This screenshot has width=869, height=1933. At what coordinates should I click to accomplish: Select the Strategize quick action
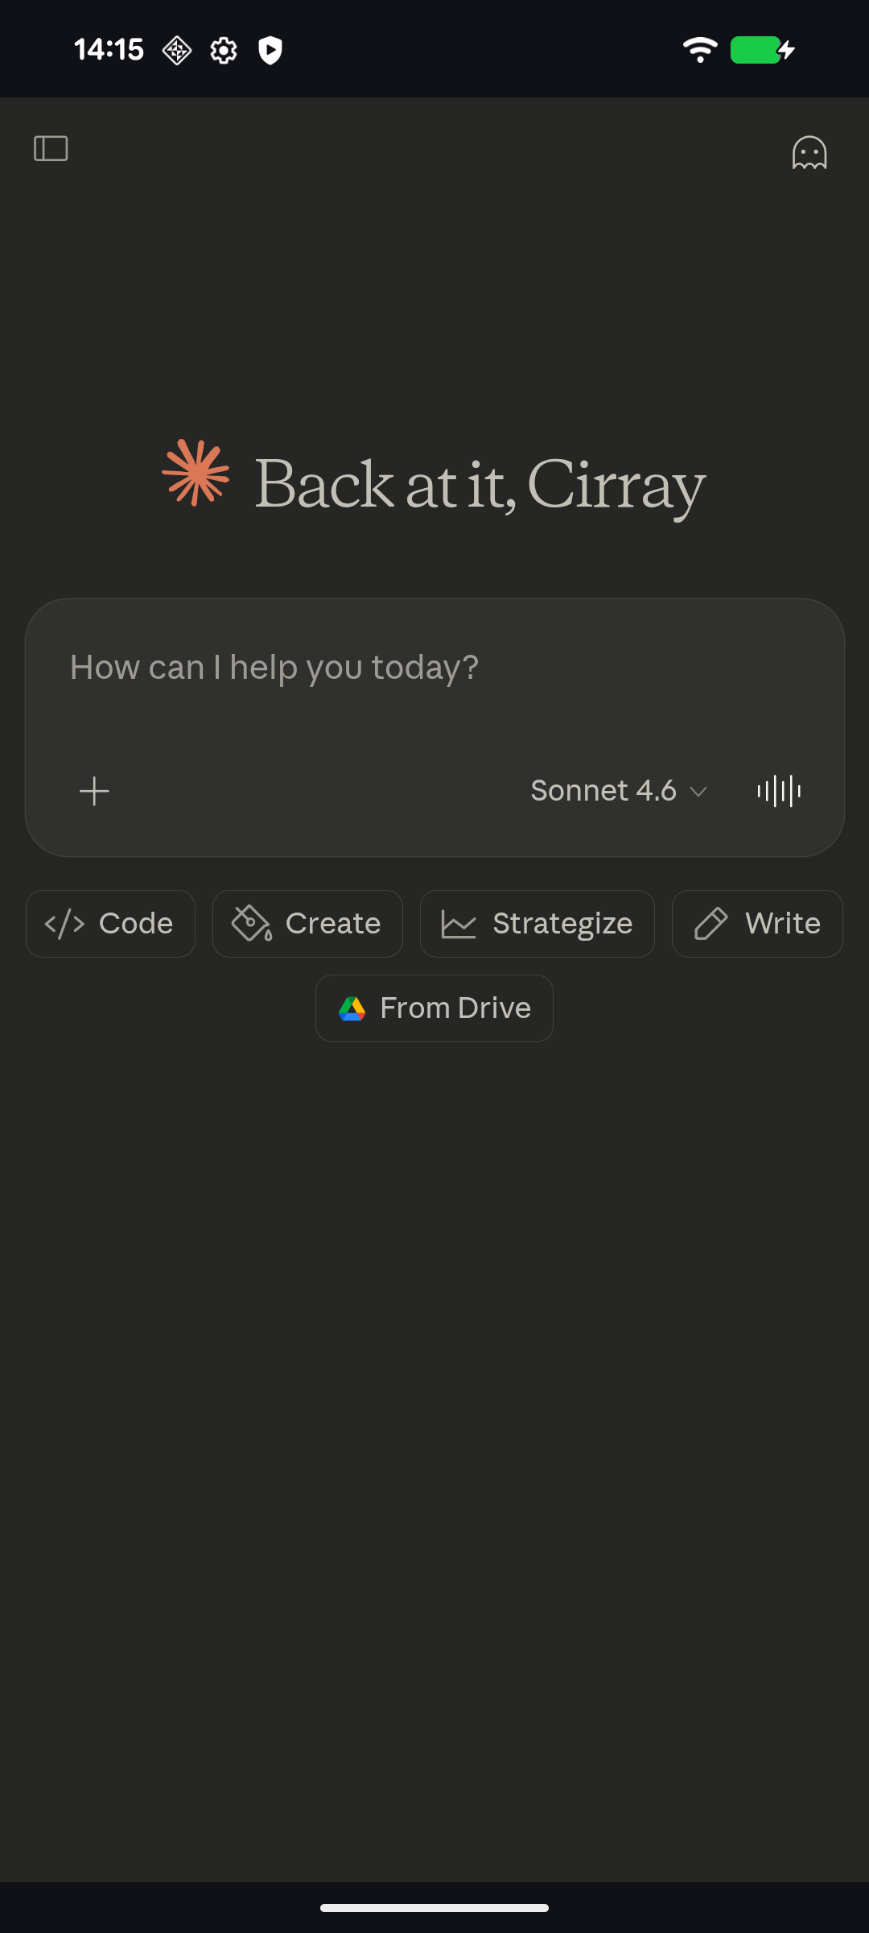tap(537, 924)
